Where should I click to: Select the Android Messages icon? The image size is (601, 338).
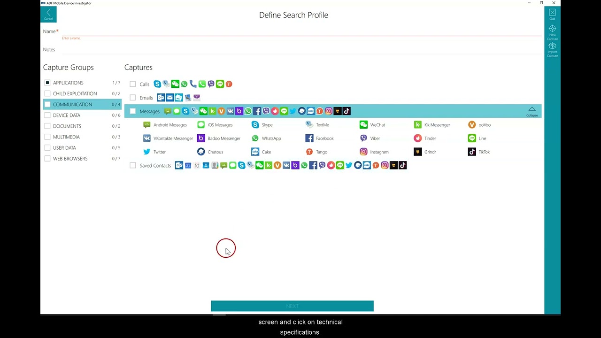click(147, 125)
